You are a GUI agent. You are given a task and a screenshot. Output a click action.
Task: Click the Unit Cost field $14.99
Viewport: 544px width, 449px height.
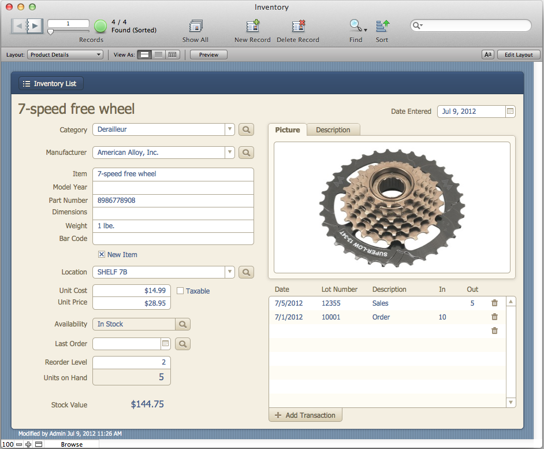coord(132,291)
